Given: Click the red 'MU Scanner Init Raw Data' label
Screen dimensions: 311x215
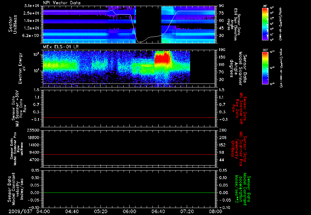Looking at the screenshot, I should (239, 108).
